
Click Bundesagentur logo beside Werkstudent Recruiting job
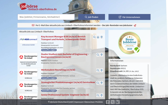point(28,73)
